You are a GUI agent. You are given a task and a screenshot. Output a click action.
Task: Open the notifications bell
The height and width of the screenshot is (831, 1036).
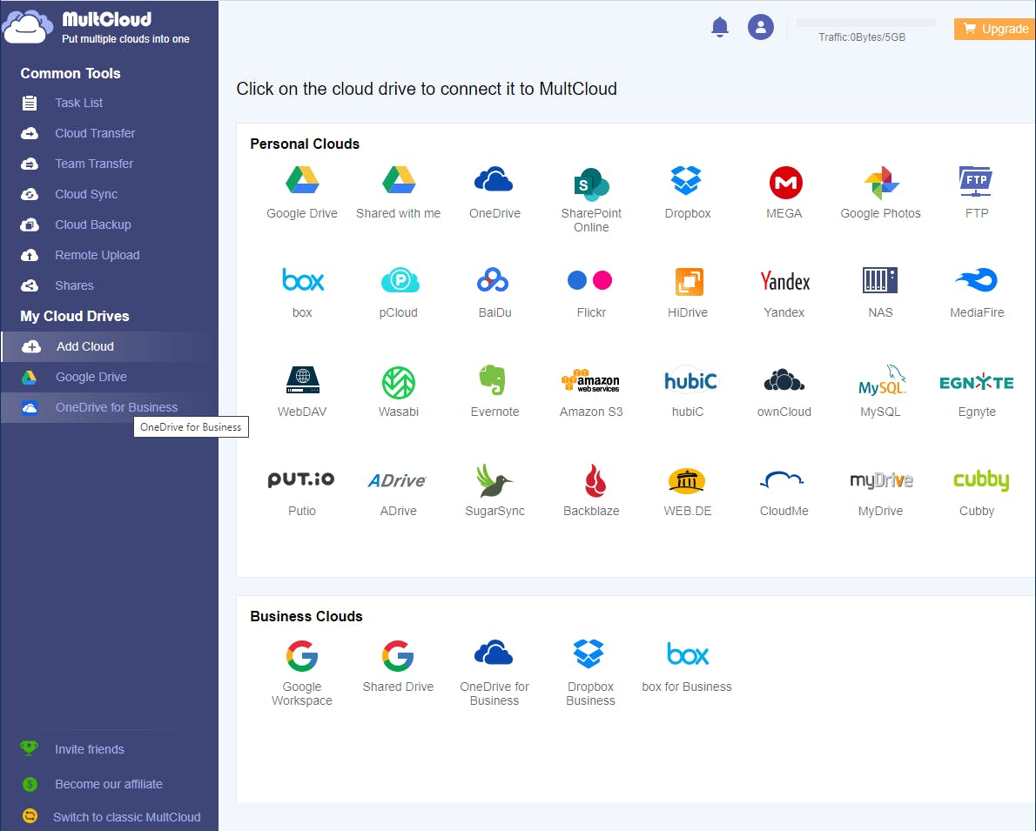719,28
